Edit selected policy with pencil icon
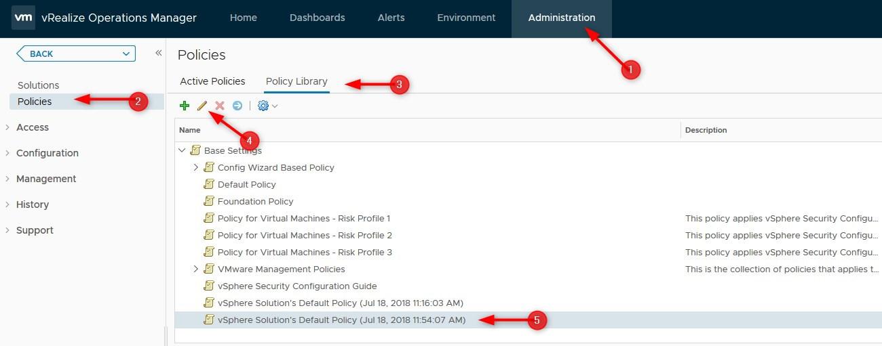 tap(202, 106)
